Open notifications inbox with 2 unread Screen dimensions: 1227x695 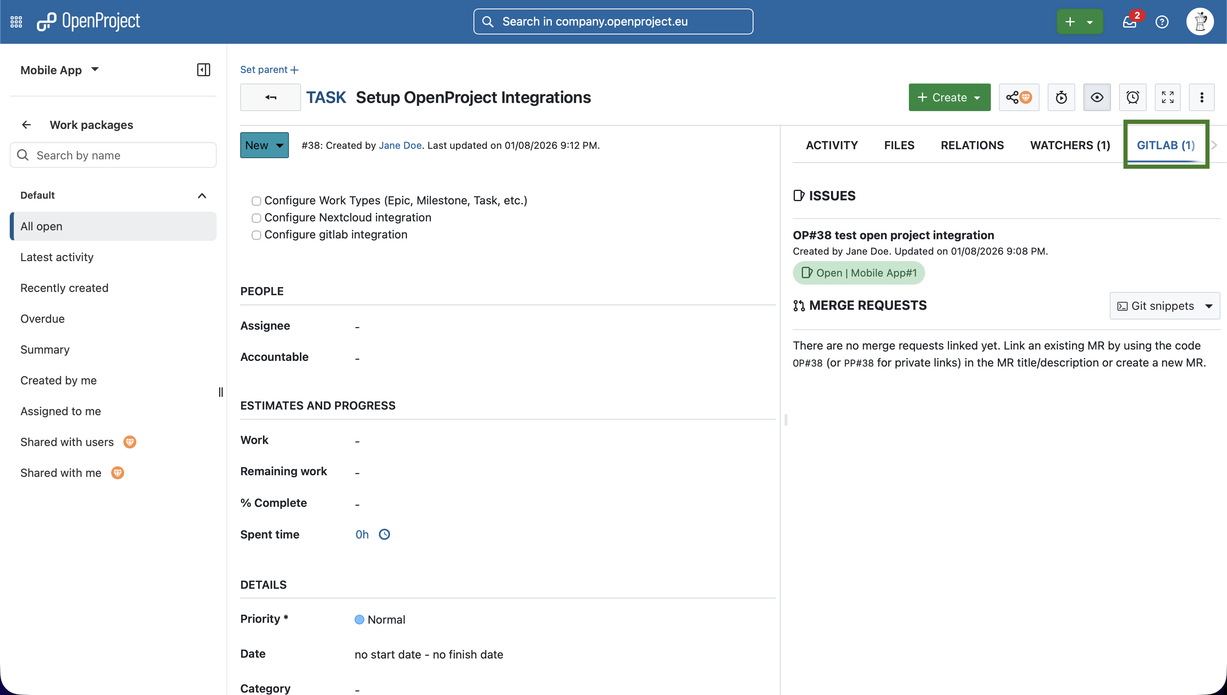[x=1130, y=21]
